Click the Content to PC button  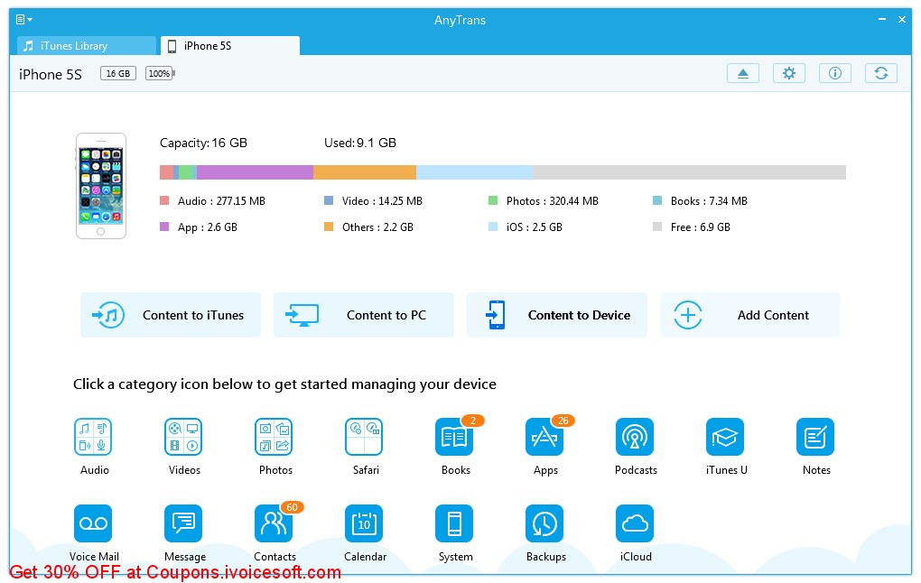(x=364, y=315)
